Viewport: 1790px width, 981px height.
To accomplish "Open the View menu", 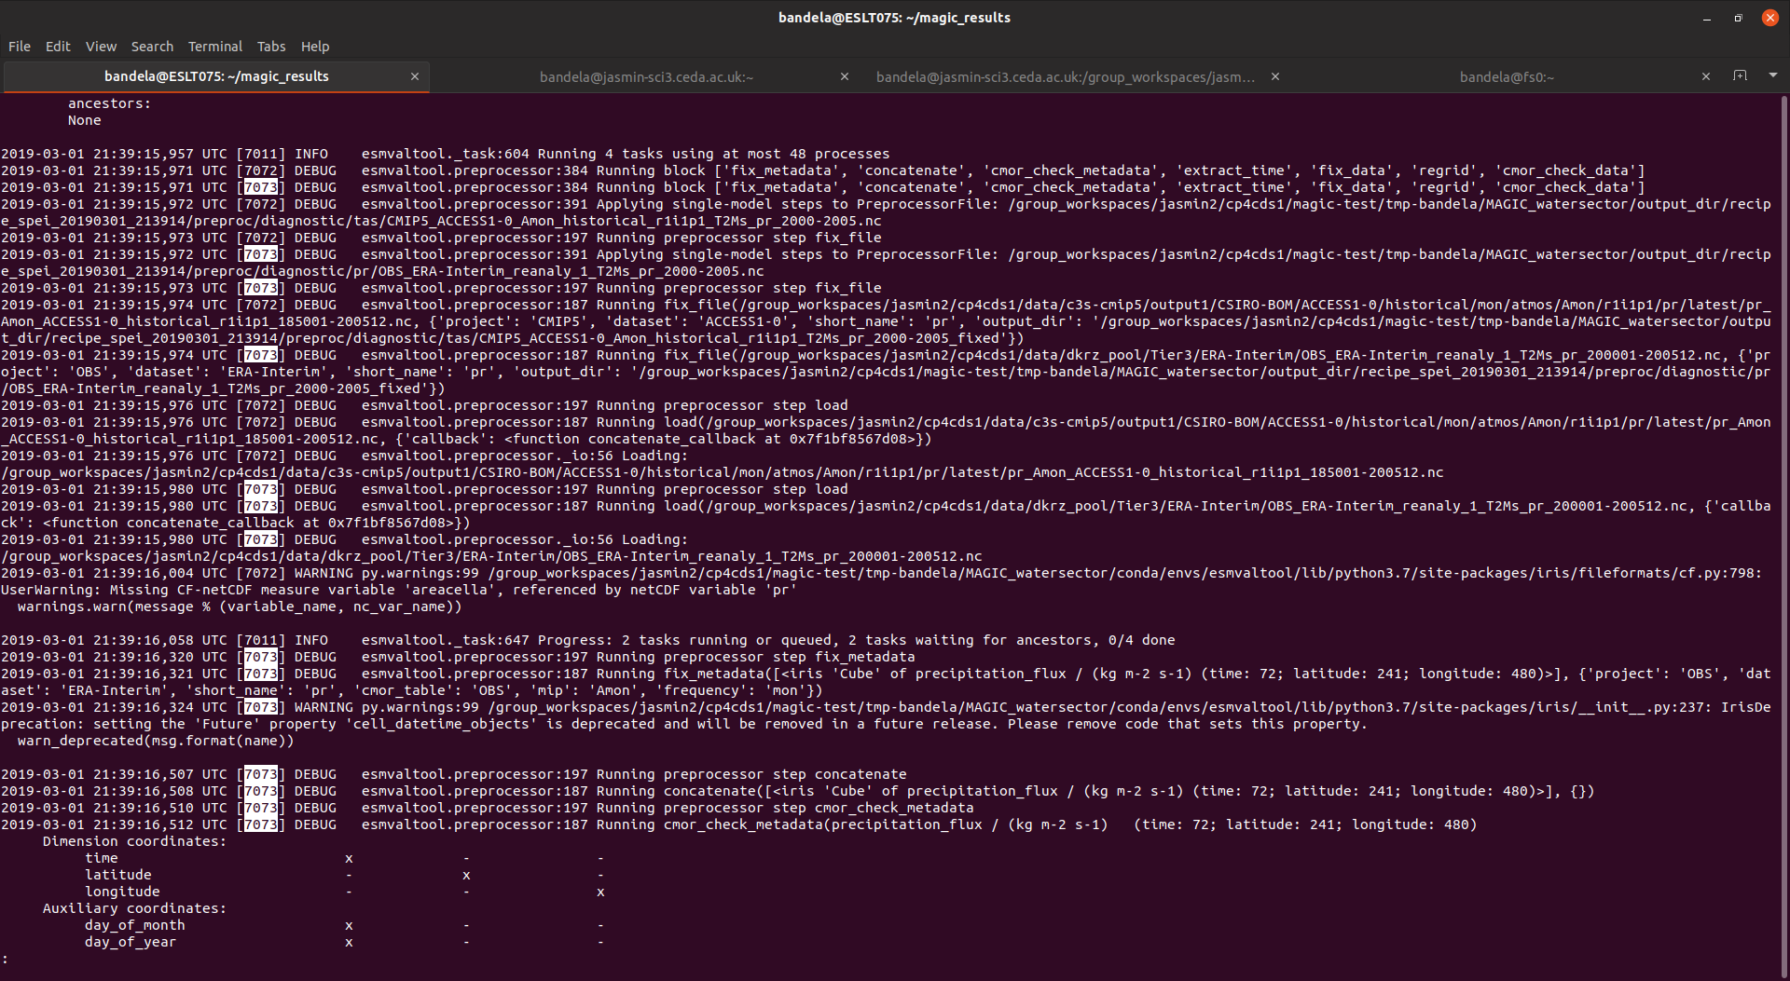I will 101,47.
